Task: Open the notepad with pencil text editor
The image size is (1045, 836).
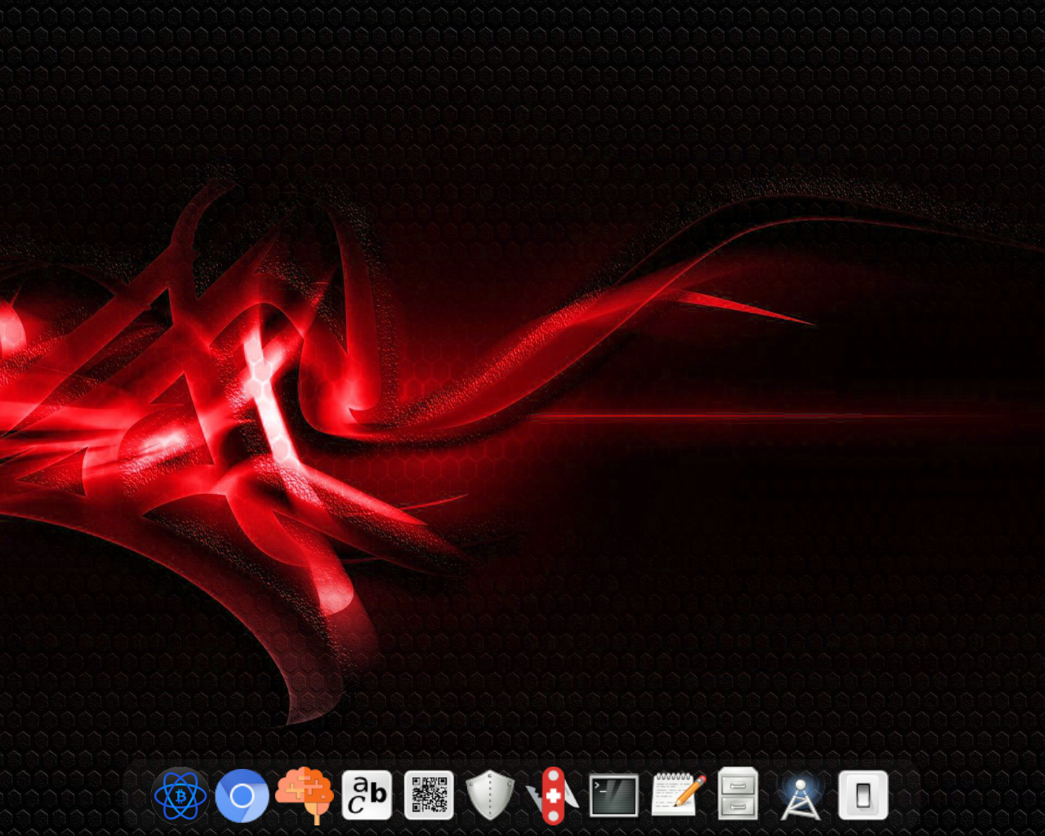Action: [x=678, y=795]
